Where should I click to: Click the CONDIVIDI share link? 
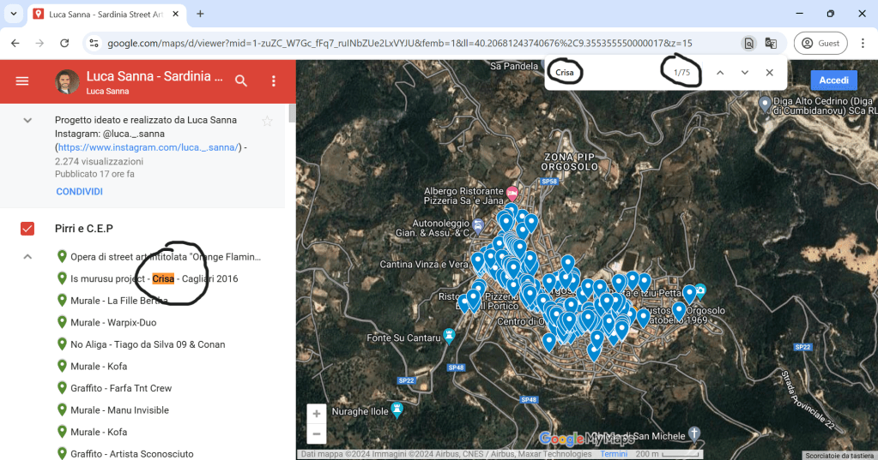[x=79, y=192]
